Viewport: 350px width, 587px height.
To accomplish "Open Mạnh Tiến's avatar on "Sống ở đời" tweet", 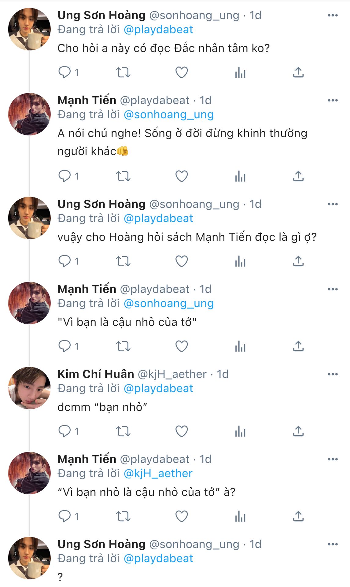I will [x=29, y=114].
